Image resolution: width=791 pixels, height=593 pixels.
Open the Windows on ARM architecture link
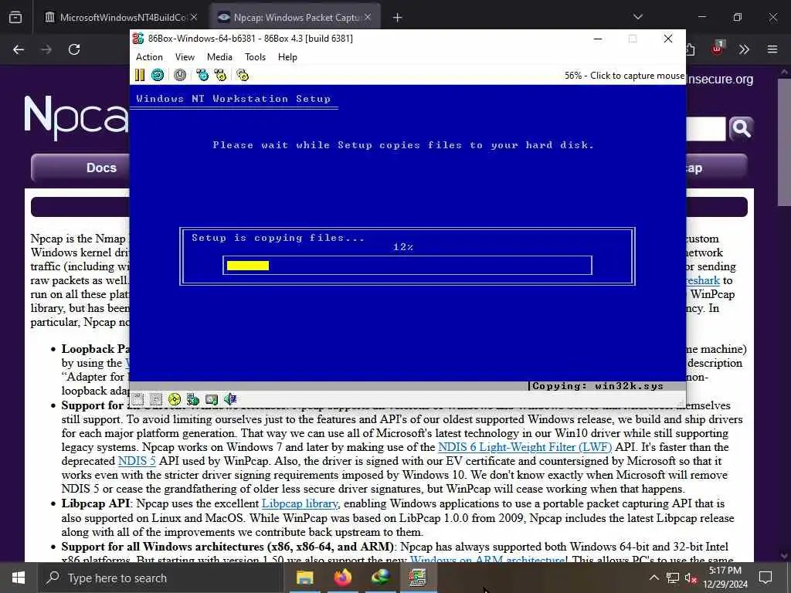pos(487,559)
